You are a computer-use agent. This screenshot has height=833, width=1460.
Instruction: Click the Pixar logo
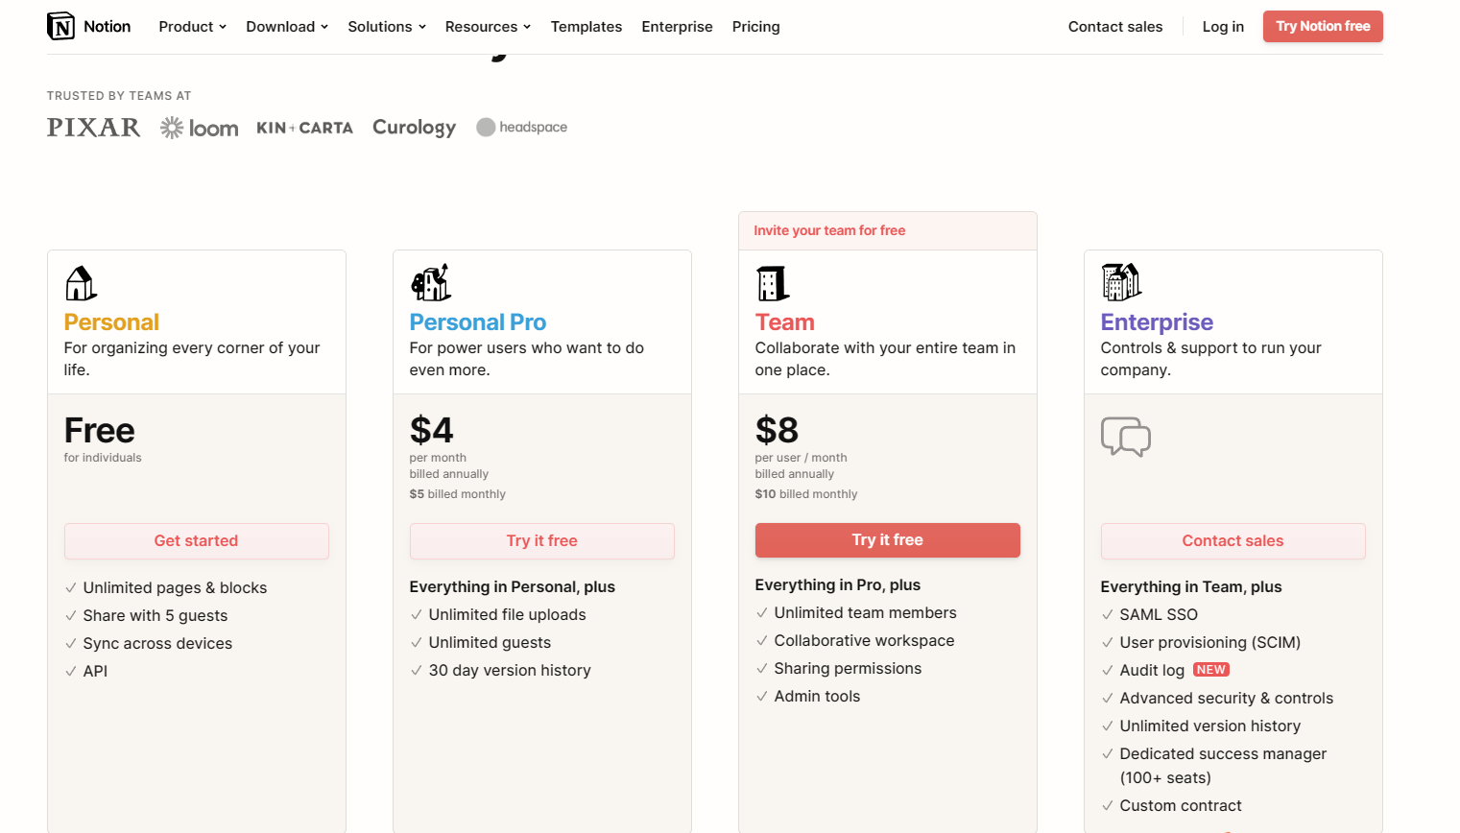[x=93, y=128]
